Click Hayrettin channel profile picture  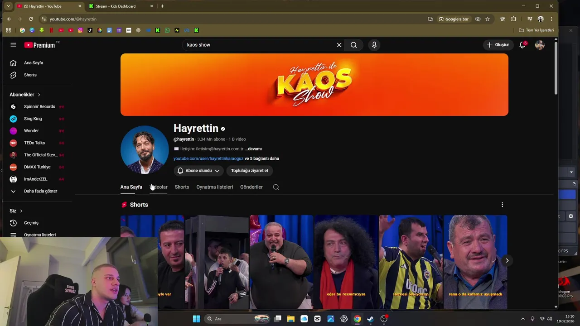[145, 150]
